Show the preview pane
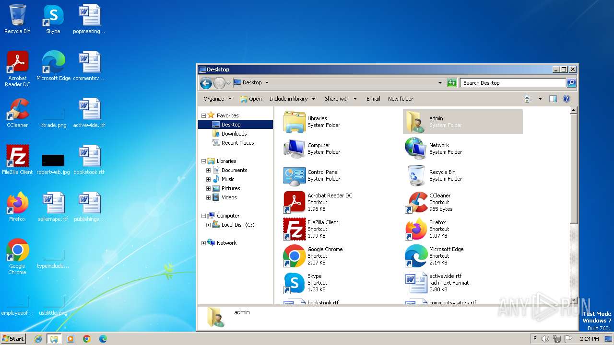Image resolution: width=614 pixels, height=345 pixels. click(553, 99)
